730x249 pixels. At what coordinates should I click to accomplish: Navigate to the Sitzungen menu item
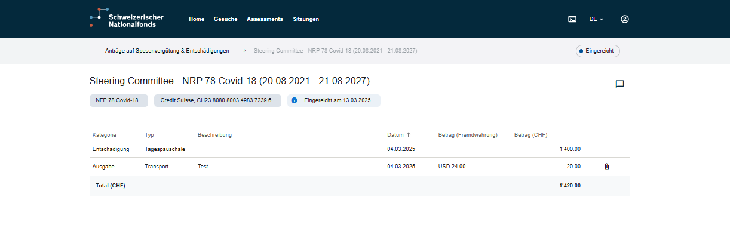coord(306,19)
